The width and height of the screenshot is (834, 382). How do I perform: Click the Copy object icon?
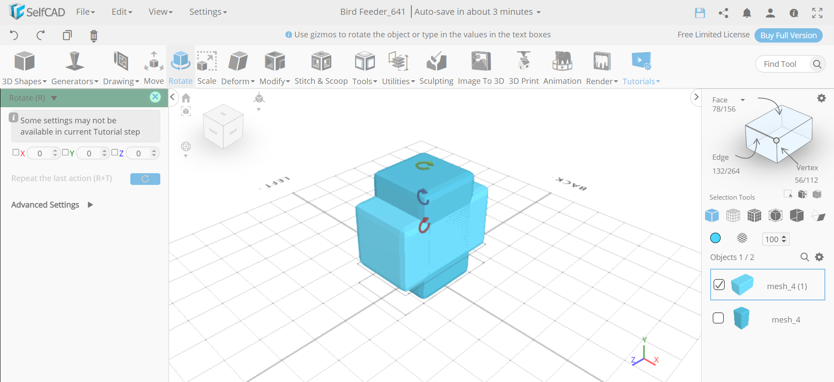(67, 35)
